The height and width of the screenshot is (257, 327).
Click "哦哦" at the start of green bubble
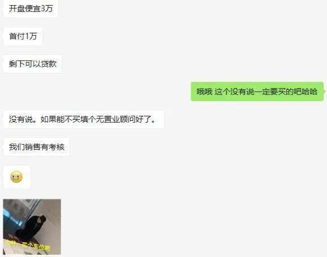point(204,92)
